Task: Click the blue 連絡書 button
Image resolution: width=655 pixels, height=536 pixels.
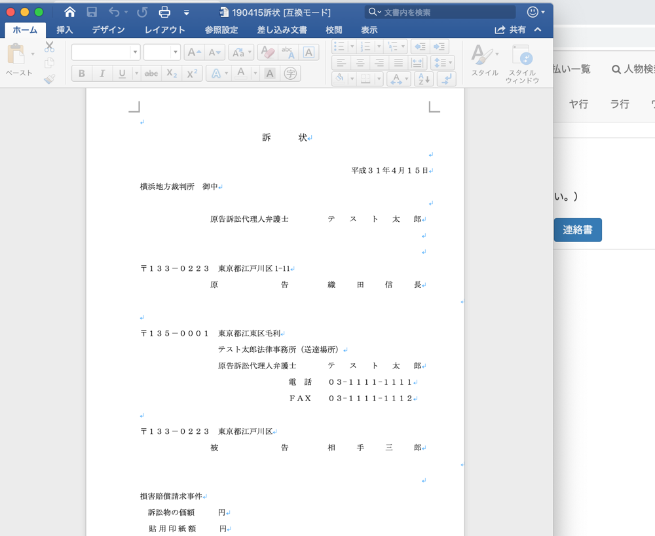Action: pos(577,230)
